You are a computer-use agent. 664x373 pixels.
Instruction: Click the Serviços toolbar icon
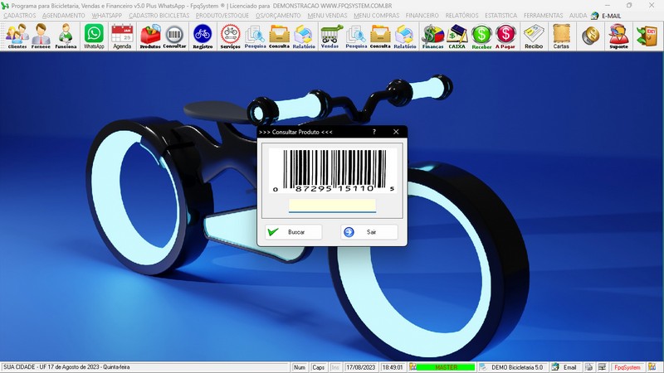point(231,36)
